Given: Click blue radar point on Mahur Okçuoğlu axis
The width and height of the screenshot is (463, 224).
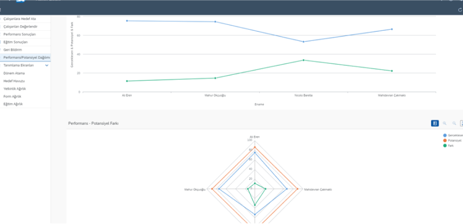Looking at the screenshot, I should (219, 188).
